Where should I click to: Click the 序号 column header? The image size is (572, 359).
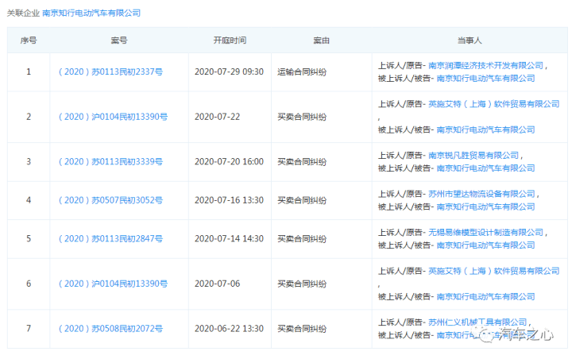[29, 41]
